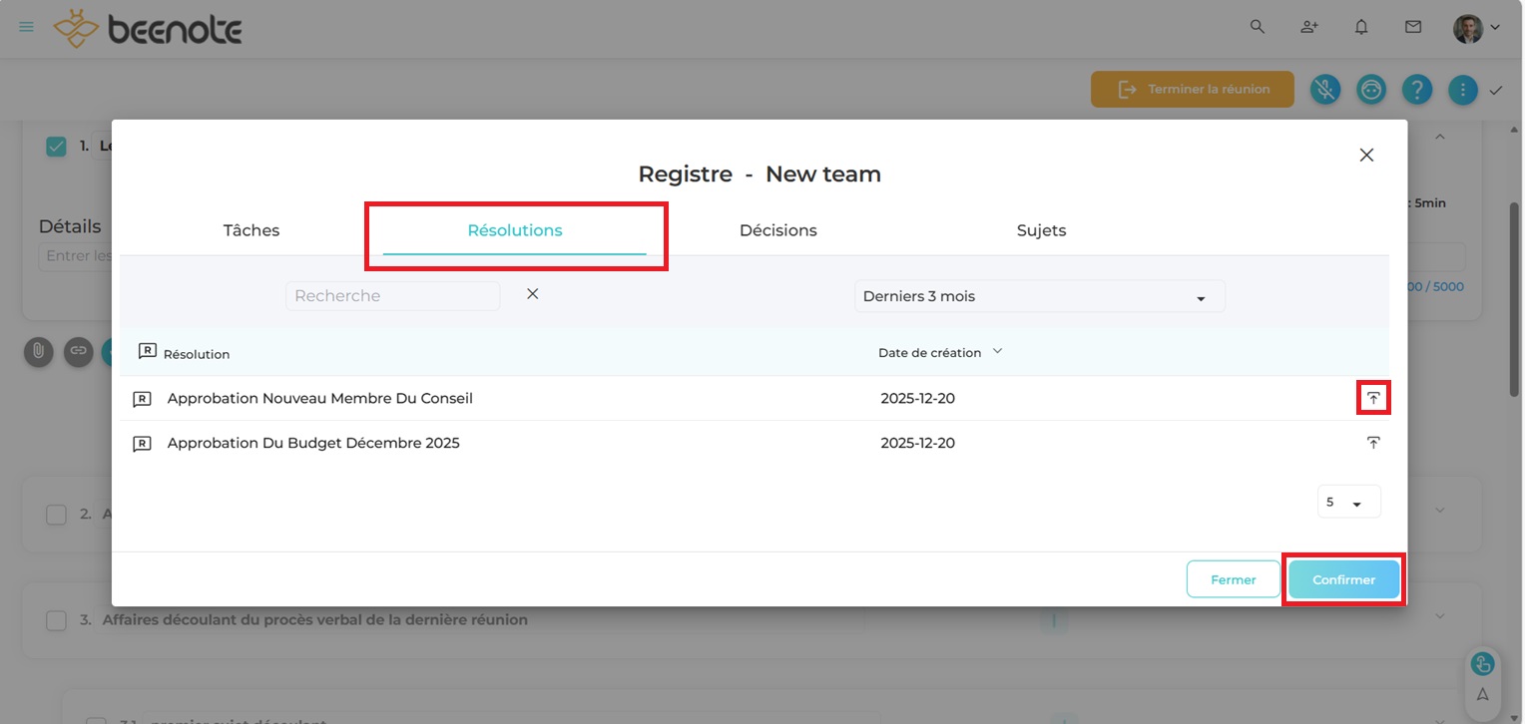
Task: Switch to the Décisions tab
Action: 777,230
